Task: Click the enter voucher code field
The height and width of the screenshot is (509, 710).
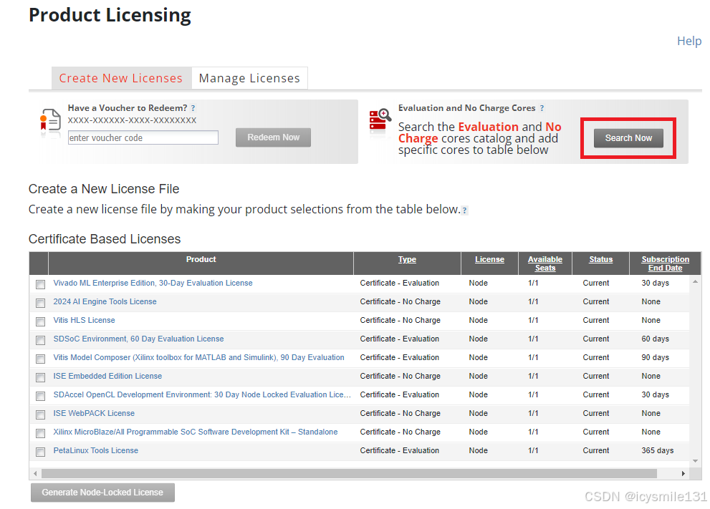Action: click(143, 137)
